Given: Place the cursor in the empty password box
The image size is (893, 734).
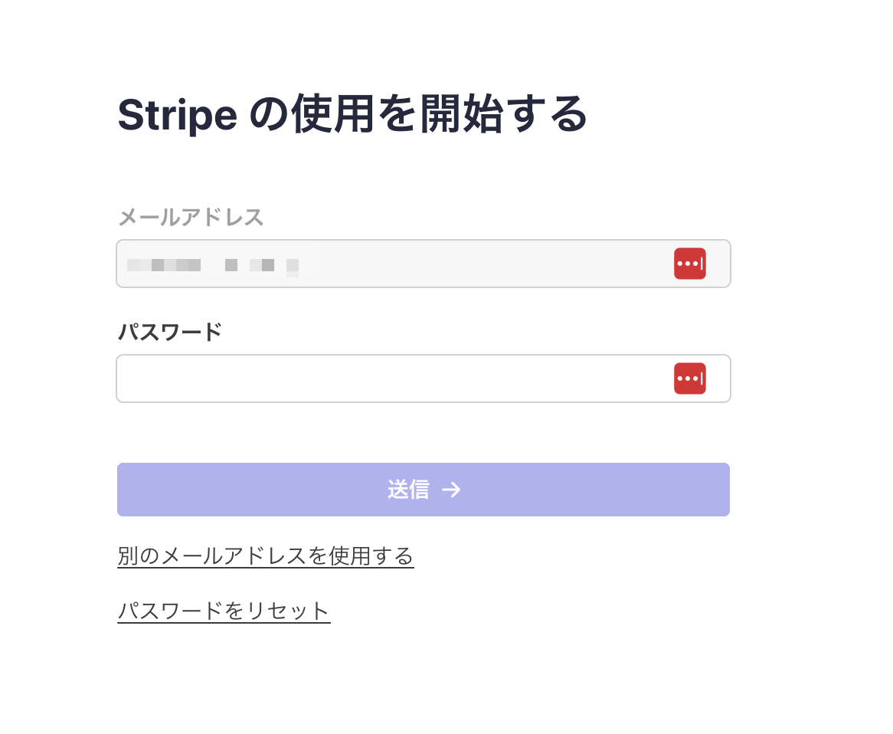Looking at the screenshot, I should click(391, 378).
